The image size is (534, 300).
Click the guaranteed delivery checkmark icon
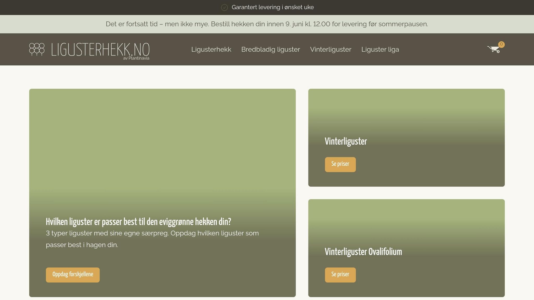coord(224,7)
